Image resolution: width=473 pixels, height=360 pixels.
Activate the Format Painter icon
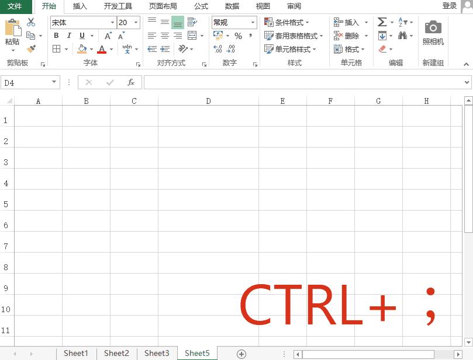[x=32, y=50]
